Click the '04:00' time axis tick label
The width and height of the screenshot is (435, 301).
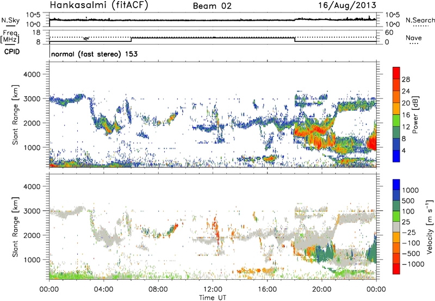pos(103,290)
